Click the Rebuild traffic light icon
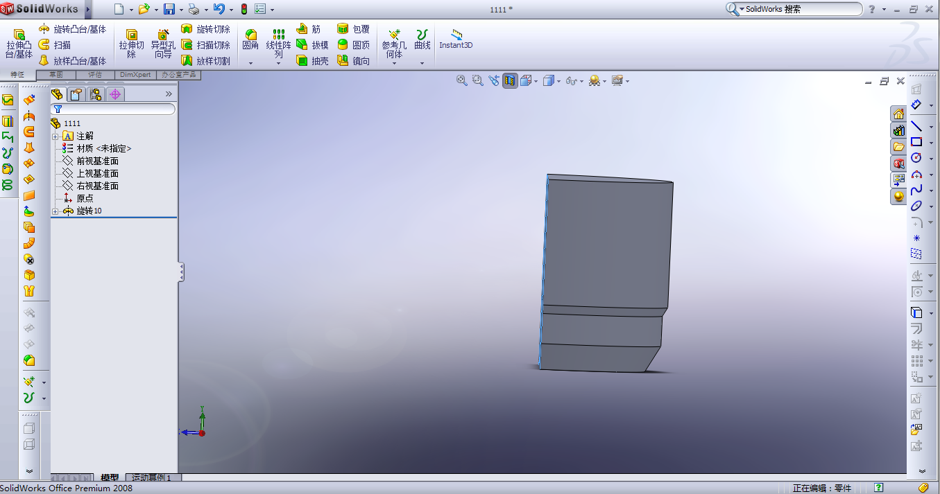Image resolution: width=940 pixels, height=494 pixels. [x=243, y=9]
